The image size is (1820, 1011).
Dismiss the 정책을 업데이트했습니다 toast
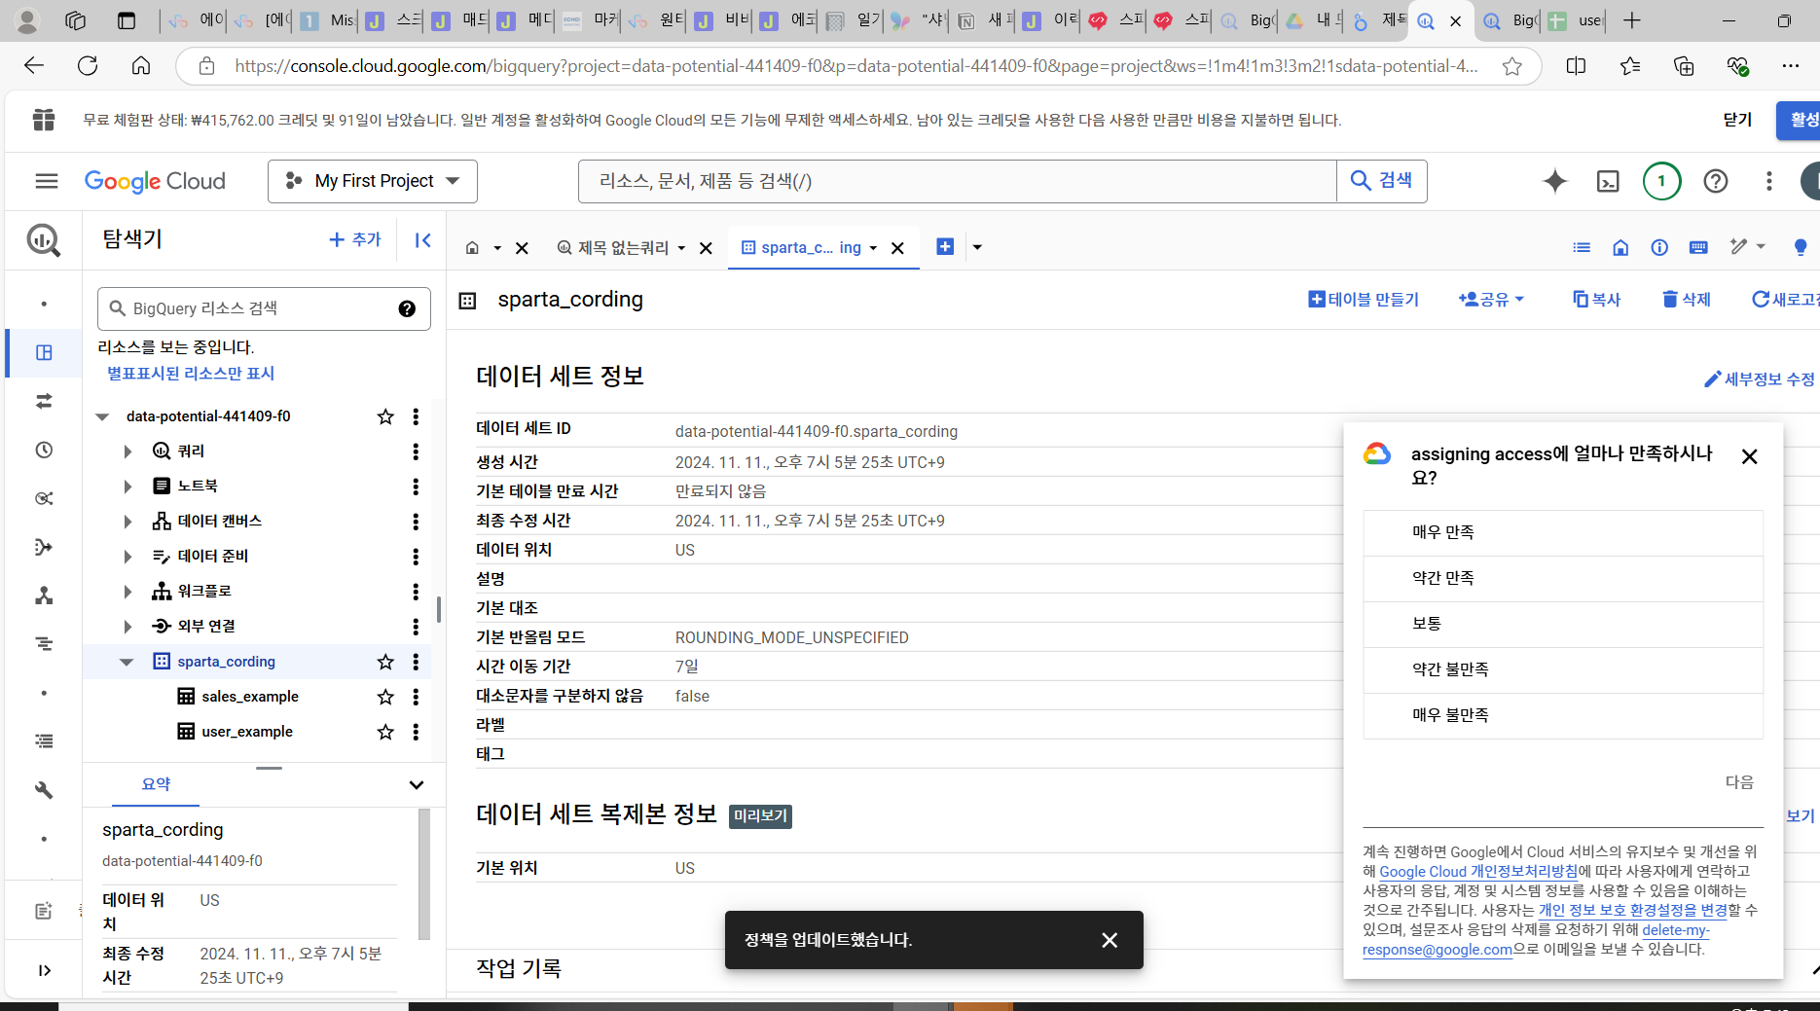pyautogui.click(x=1110, y=940)
